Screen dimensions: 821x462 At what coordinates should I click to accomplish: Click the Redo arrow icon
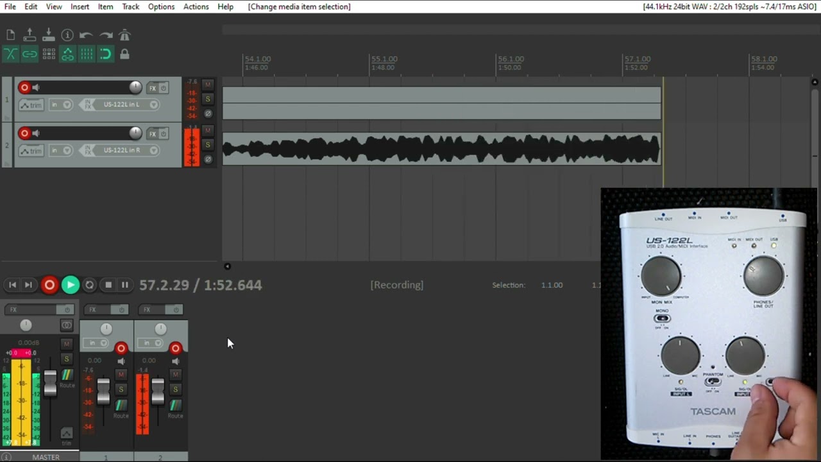pos(106,35)
